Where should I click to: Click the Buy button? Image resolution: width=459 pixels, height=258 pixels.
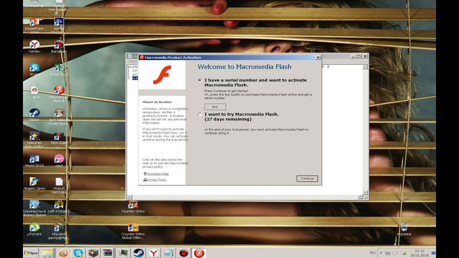[x=215, y=107]
